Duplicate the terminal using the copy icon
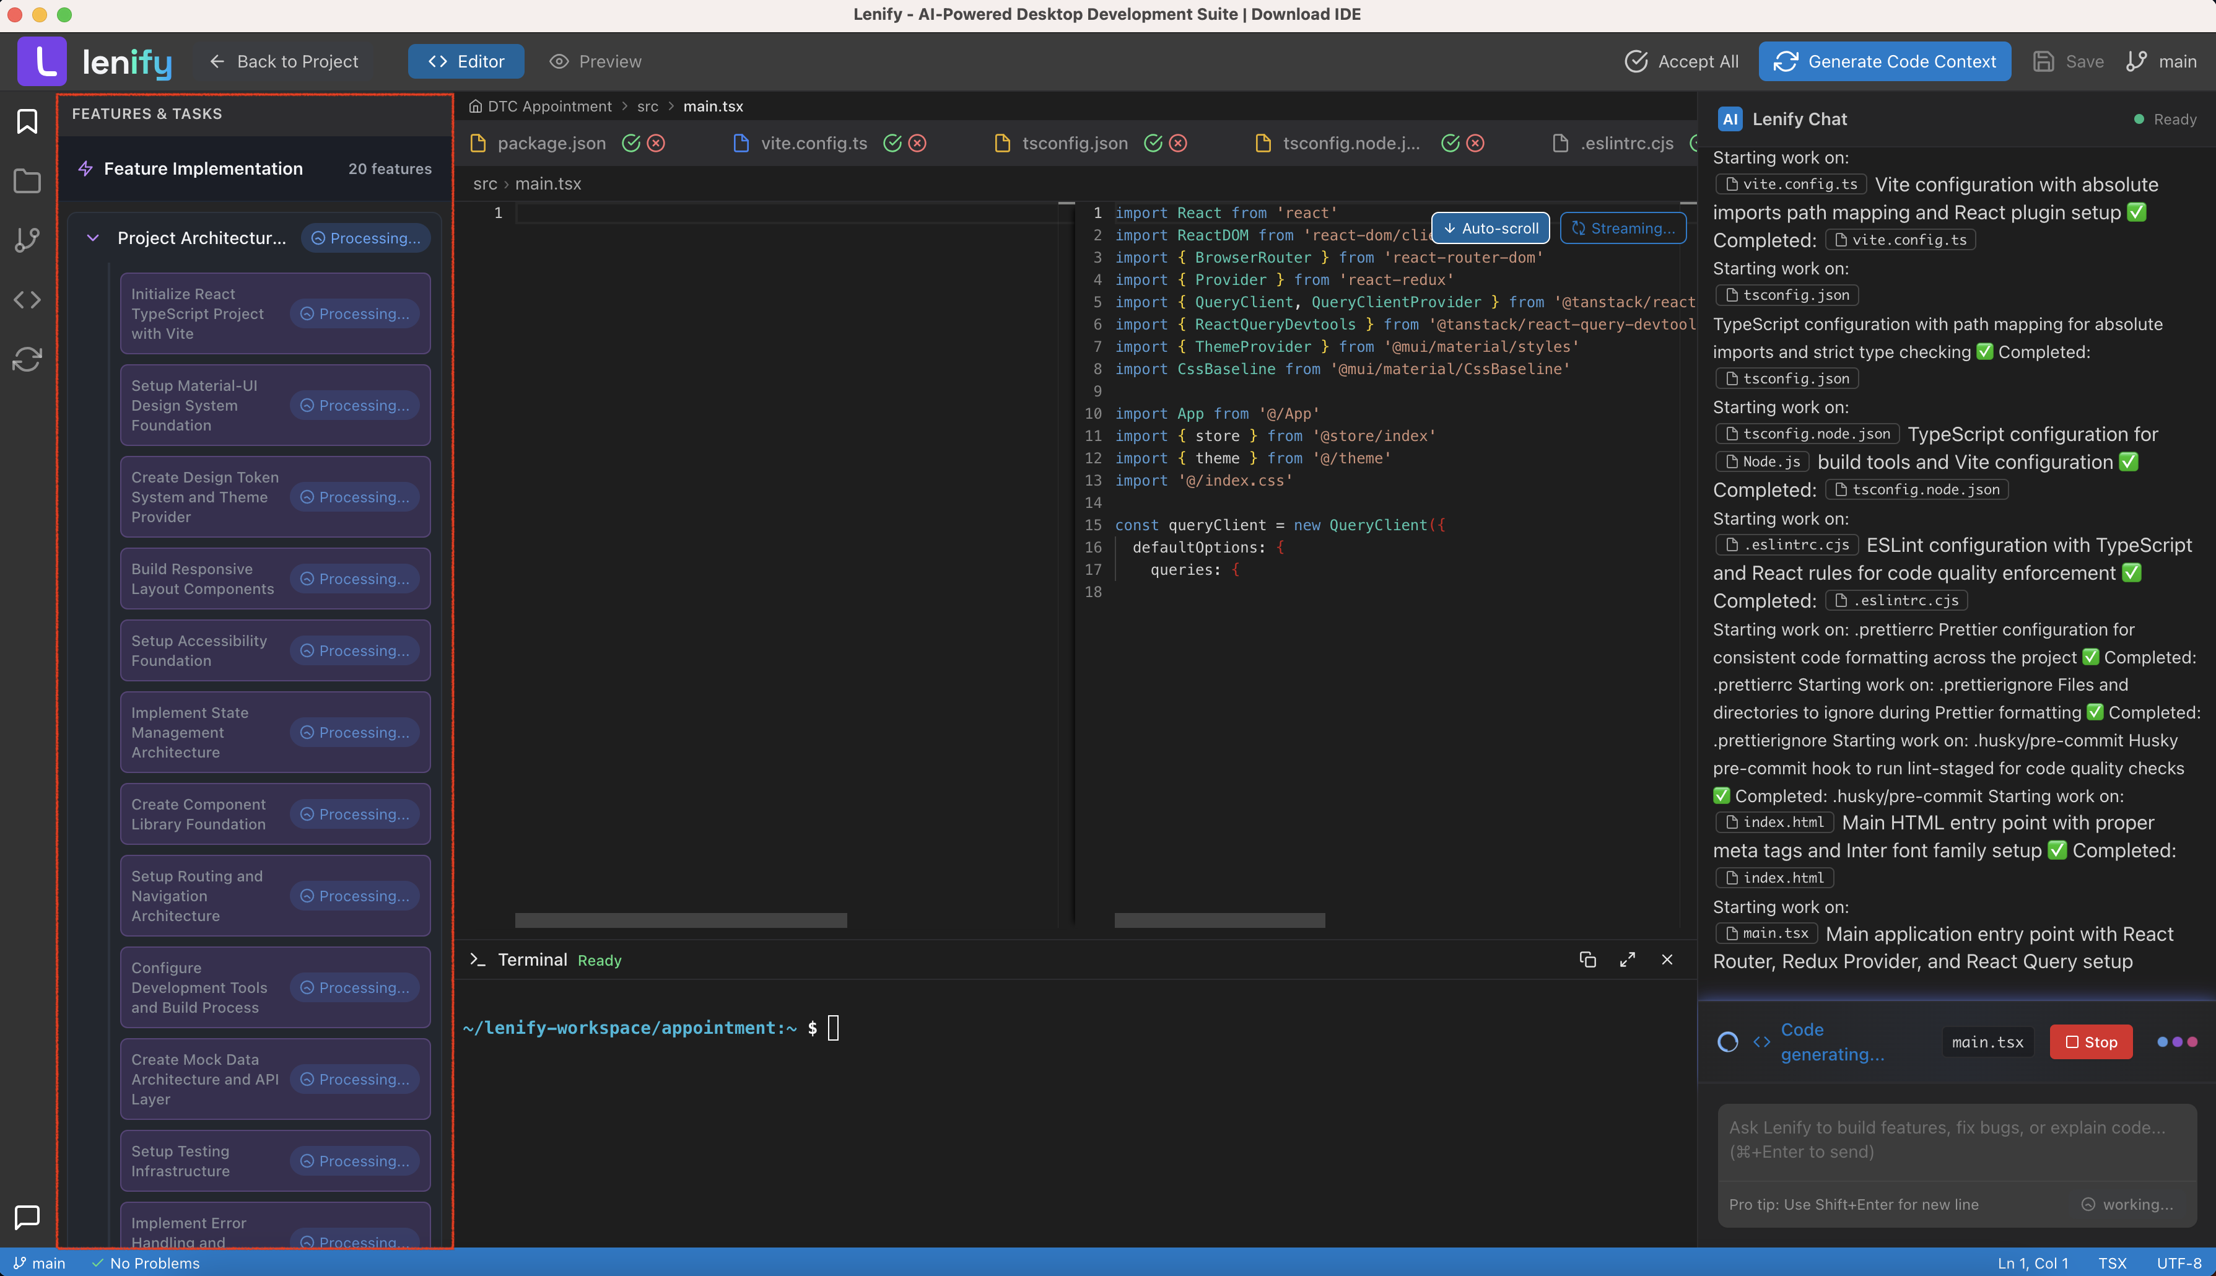The image size is (2216, 1276). 1588,959
